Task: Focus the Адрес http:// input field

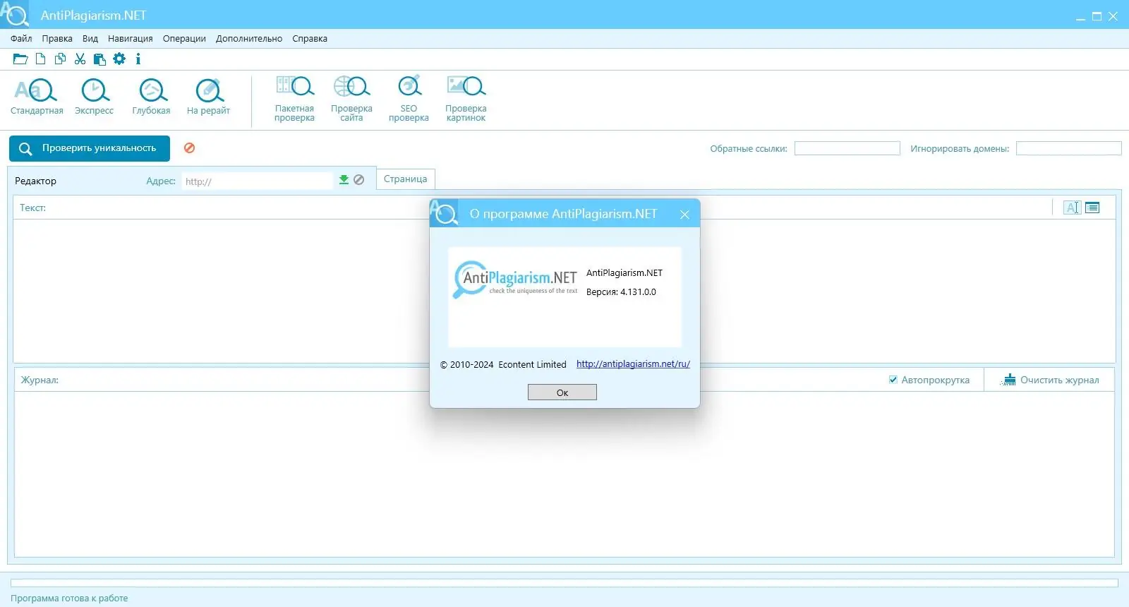Action: coord(257,181)
